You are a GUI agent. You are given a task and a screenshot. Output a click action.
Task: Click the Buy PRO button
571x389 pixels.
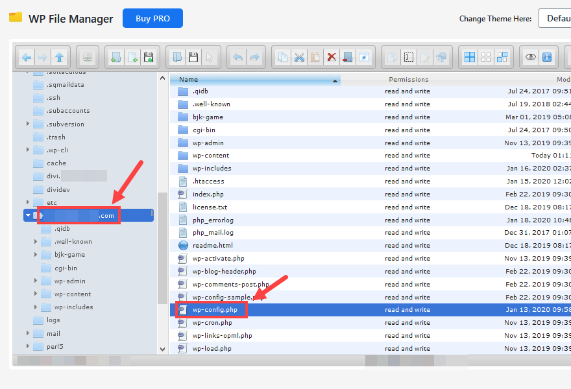coord(152,18)
